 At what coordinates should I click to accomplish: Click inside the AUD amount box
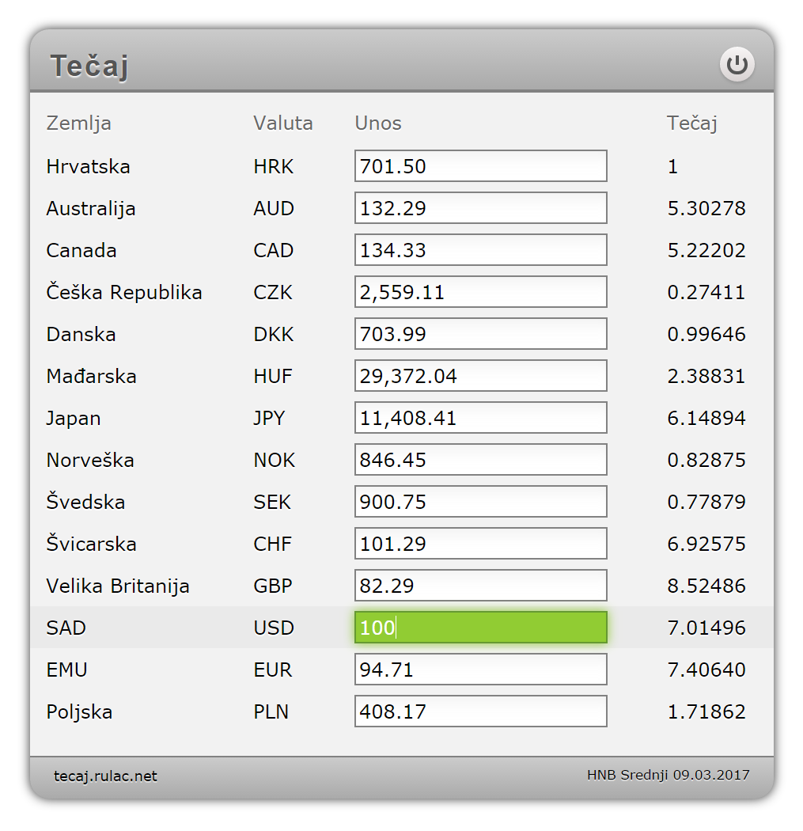click(x=480, y=208)
